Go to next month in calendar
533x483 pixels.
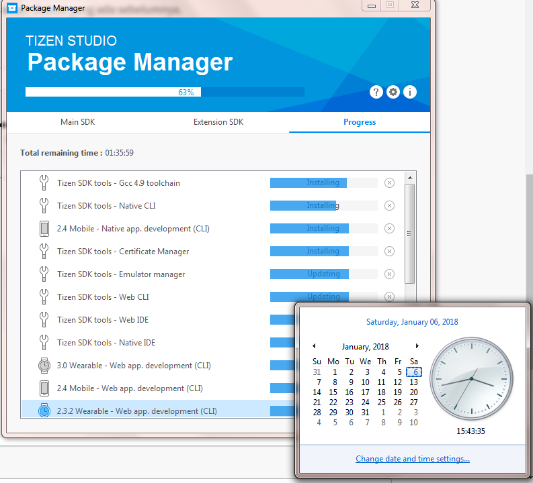tap(417, 346)
